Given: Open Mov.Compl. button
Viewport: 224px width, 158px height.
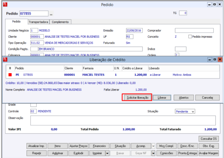Looking at the screenshot, I should point(166,146).
